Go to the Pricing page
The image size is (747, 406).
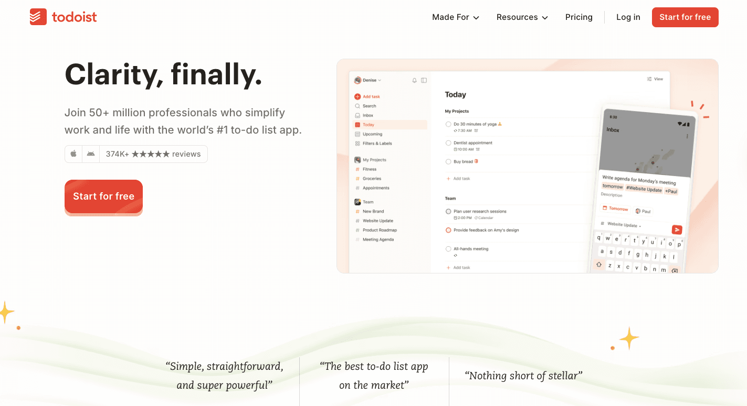(579, 17)
